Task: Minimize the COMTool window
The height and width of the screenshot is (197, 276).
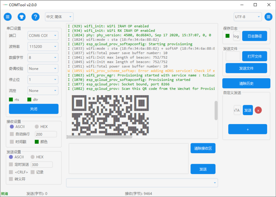Action: click(242, 5)
